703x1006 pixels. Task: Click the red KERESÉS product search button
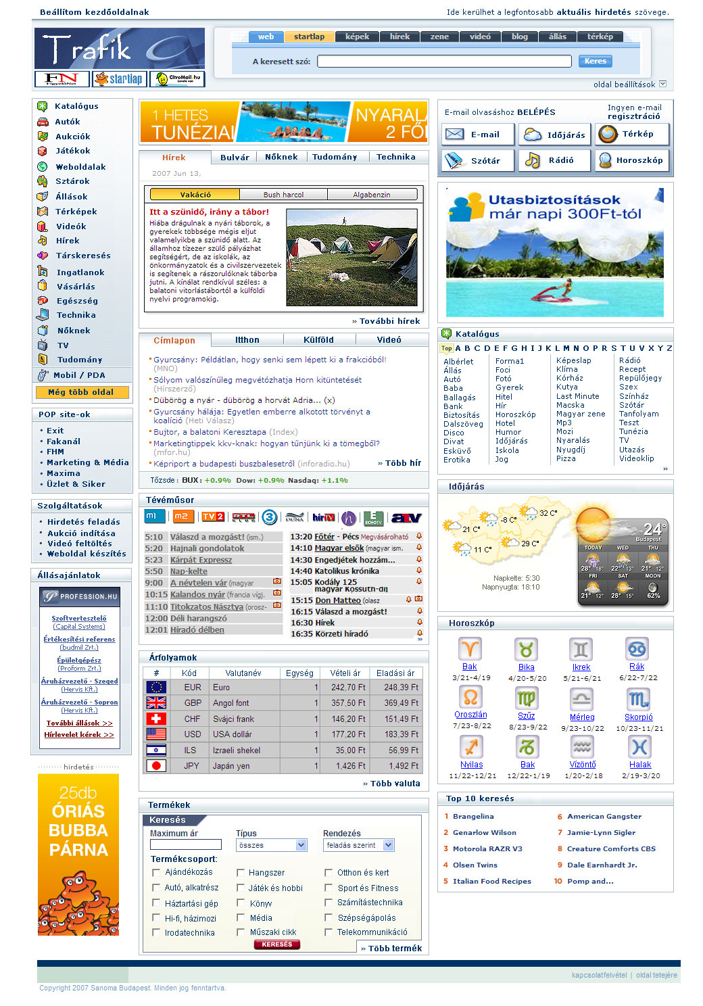[277, 944]
